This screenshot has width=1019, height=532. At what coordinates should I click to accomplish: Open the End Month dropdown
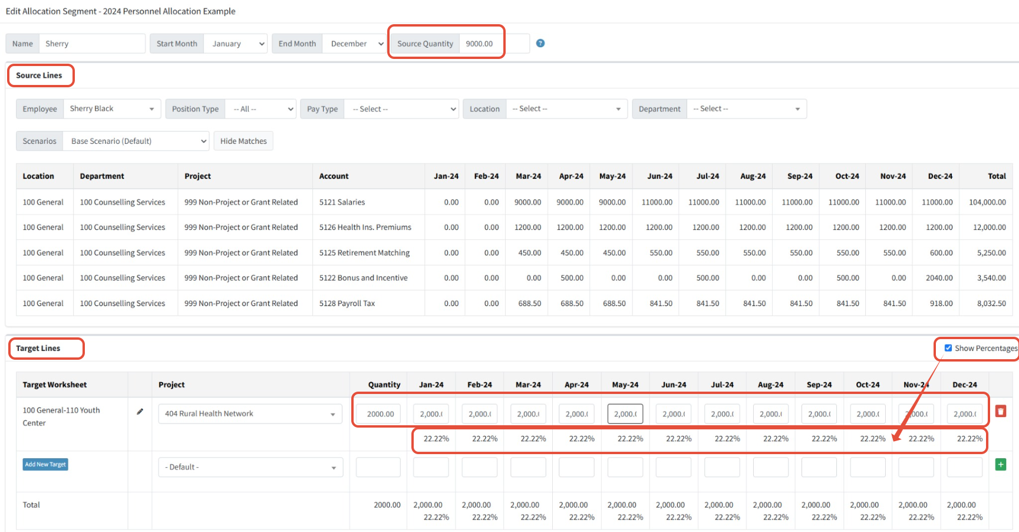click(354, 44)
